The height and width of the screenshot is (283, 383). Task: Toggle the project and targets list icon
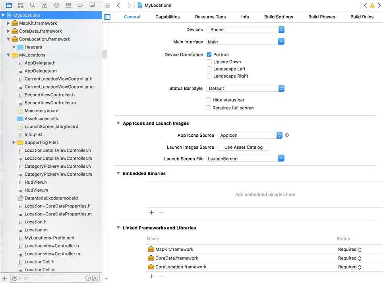point(107,17)
